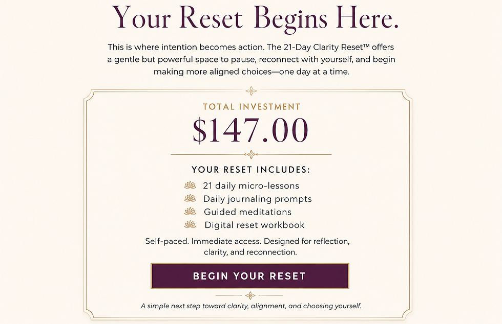The width and height of the screenshot is (502, 324).
Task: Click the Begin Your Reset button
Action: [x=250, y=276]
